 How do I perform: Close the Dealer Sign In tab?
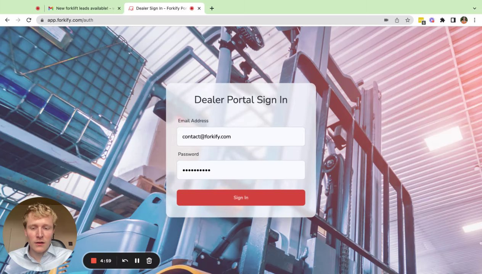199,8
